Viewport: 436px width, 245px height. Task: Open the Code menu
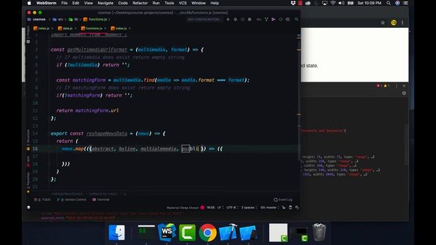coord(123,3)
